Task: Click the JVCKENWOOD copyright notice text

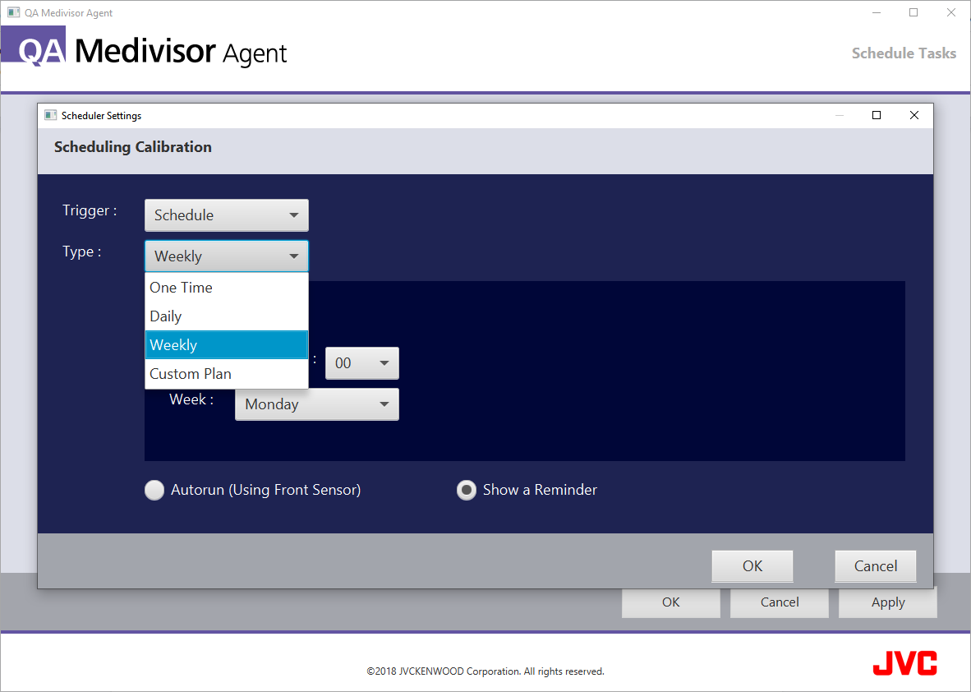Action: (485, 671)
